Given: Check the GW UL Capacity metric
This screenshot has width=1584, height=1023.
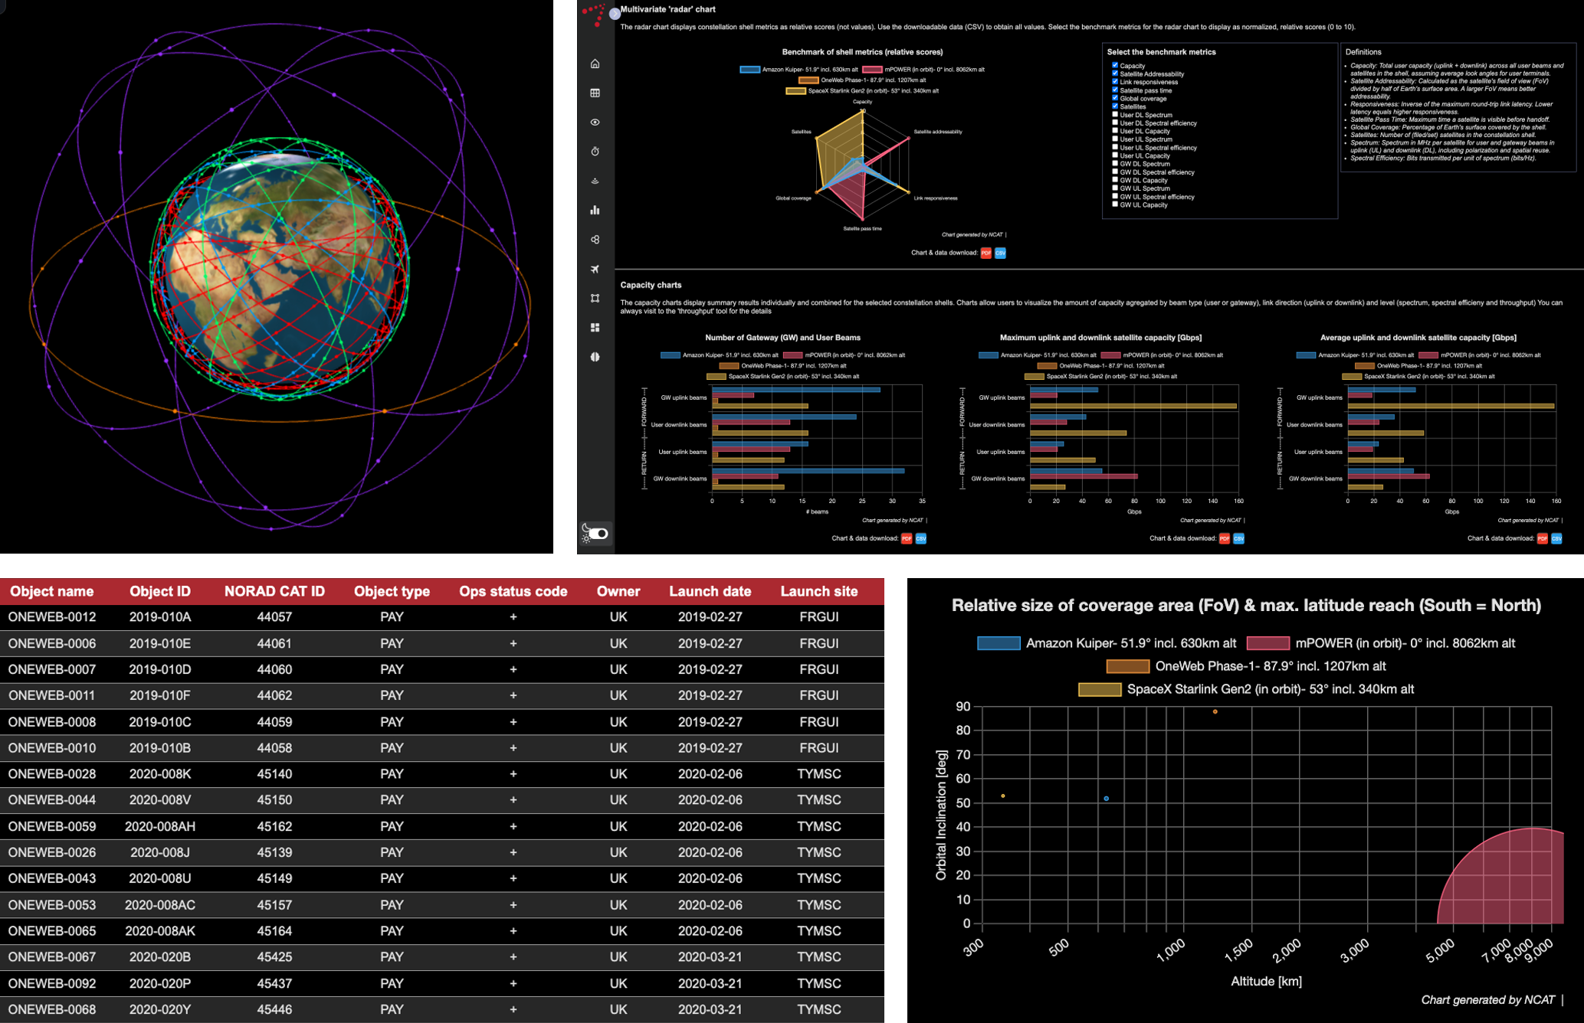Looking at the screenshot, I should coord(1115,204).
